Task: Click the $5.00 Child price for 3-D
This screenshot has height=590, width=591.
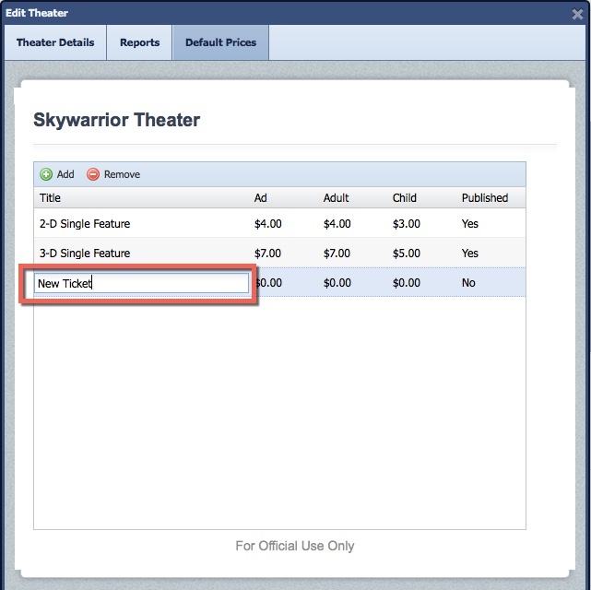Action: 407,253
